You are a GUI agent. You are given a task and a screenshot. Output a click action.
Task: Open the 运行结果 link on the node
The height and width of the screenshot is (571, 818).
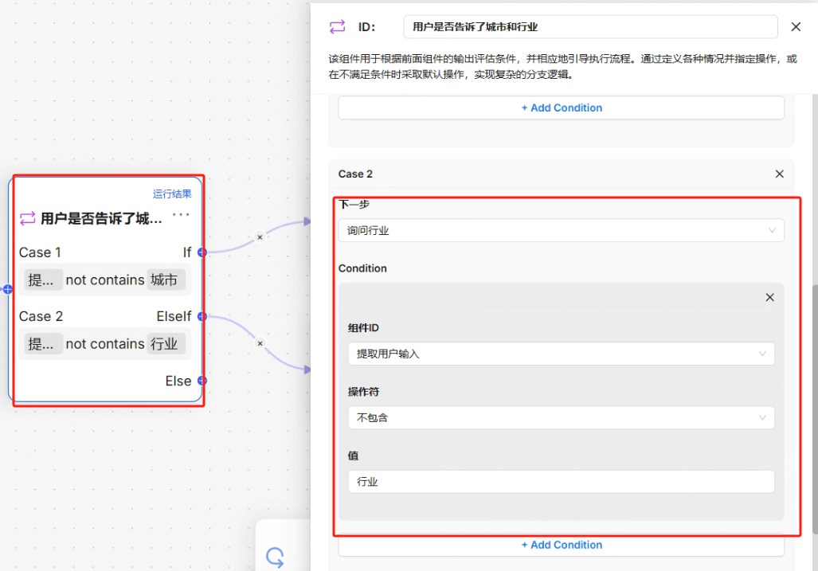(x=172, y=194)
